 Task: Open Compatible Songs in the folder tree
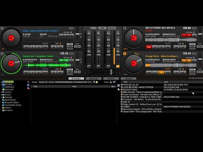click(13, 105)
